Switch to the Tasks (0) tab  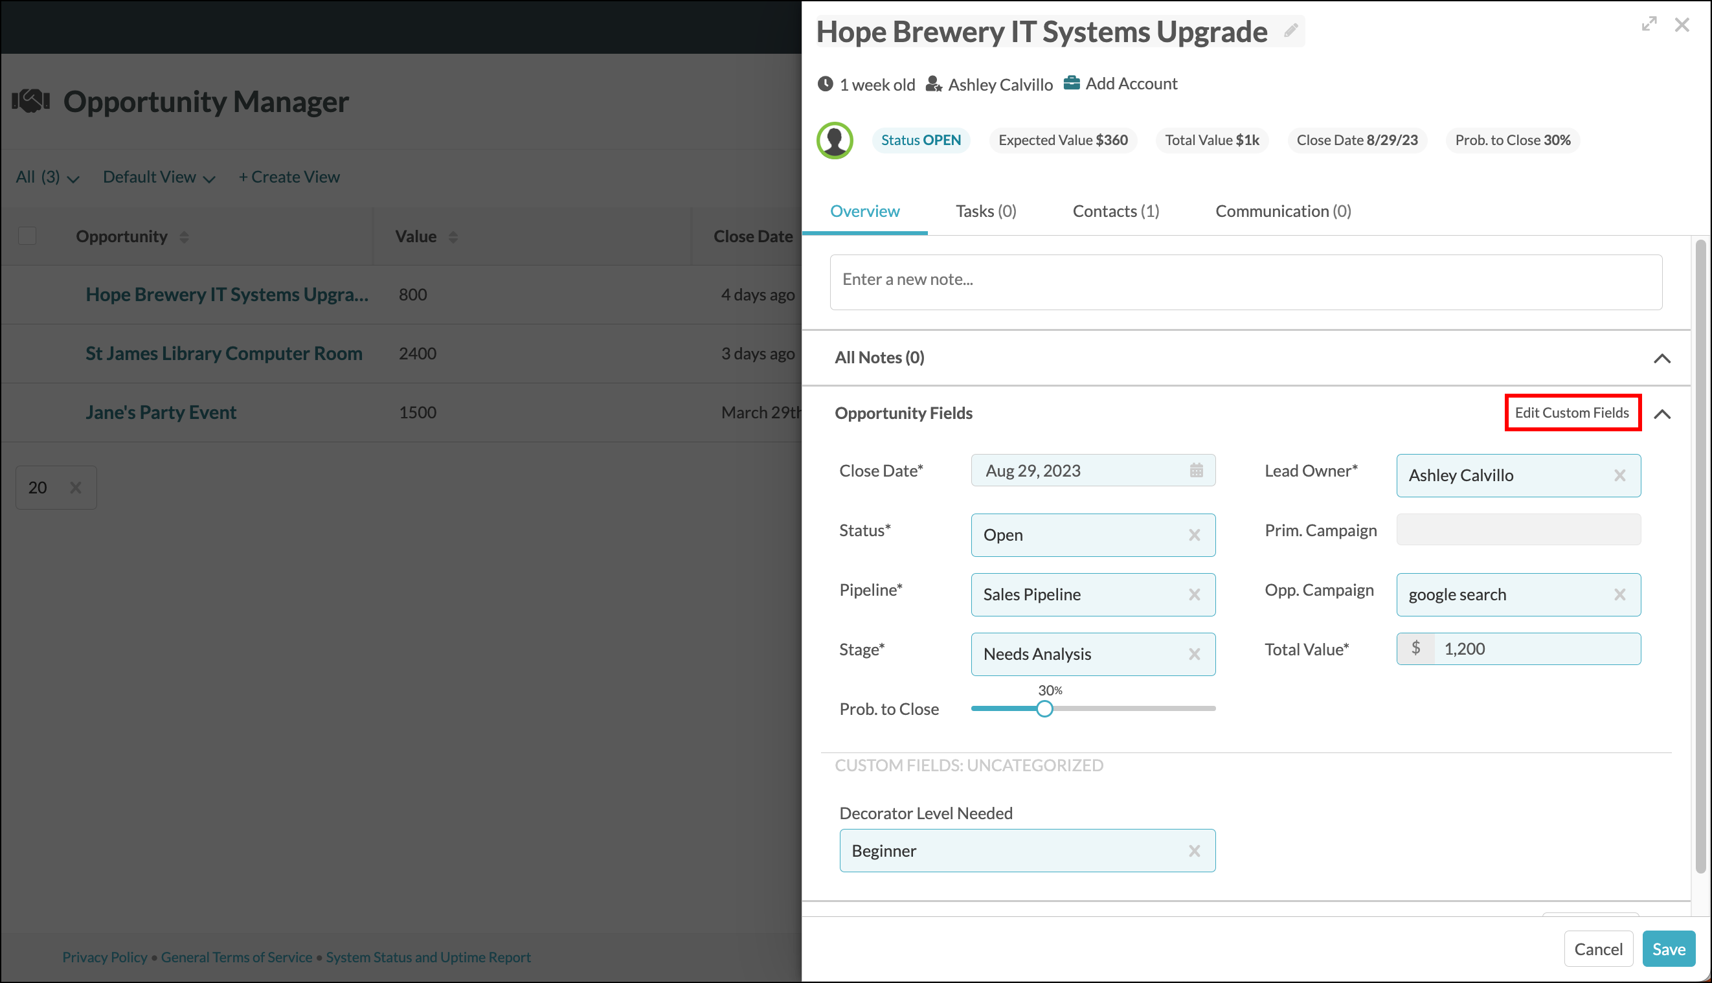(x=986, y=211)
